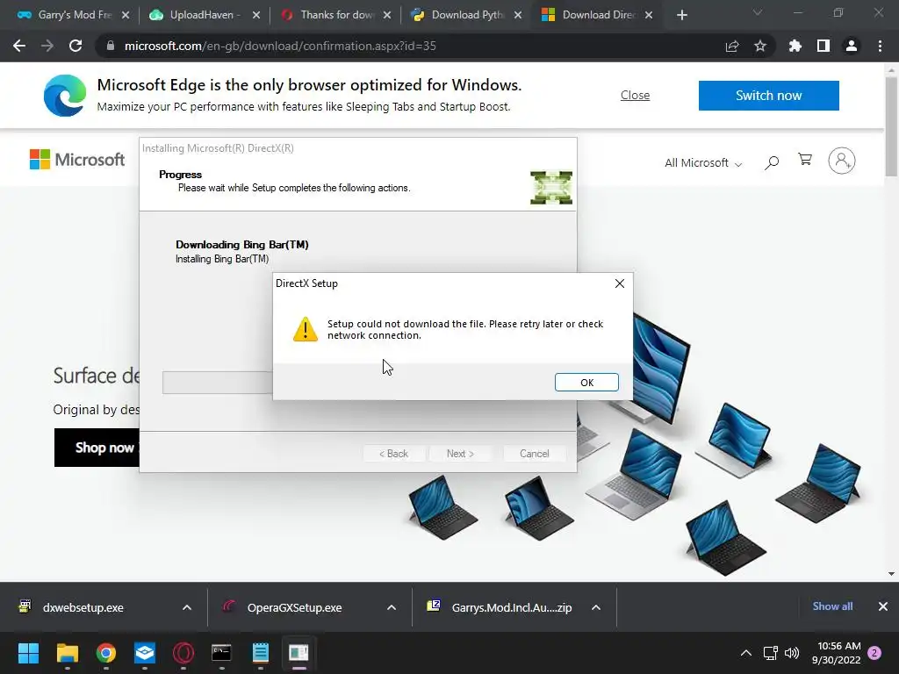Image resolution: width=899 pixels, height=674 pixels.
Task: Toggle the browser side panel
Action: point(823,46)
